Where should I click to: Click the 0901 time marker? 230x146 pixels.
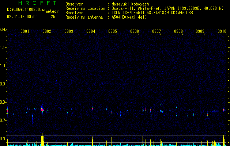pos(24,31)
